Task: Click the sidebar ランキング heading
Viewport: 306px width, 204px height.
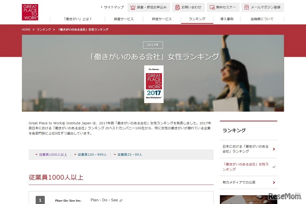Action: [x=234, y=131]
